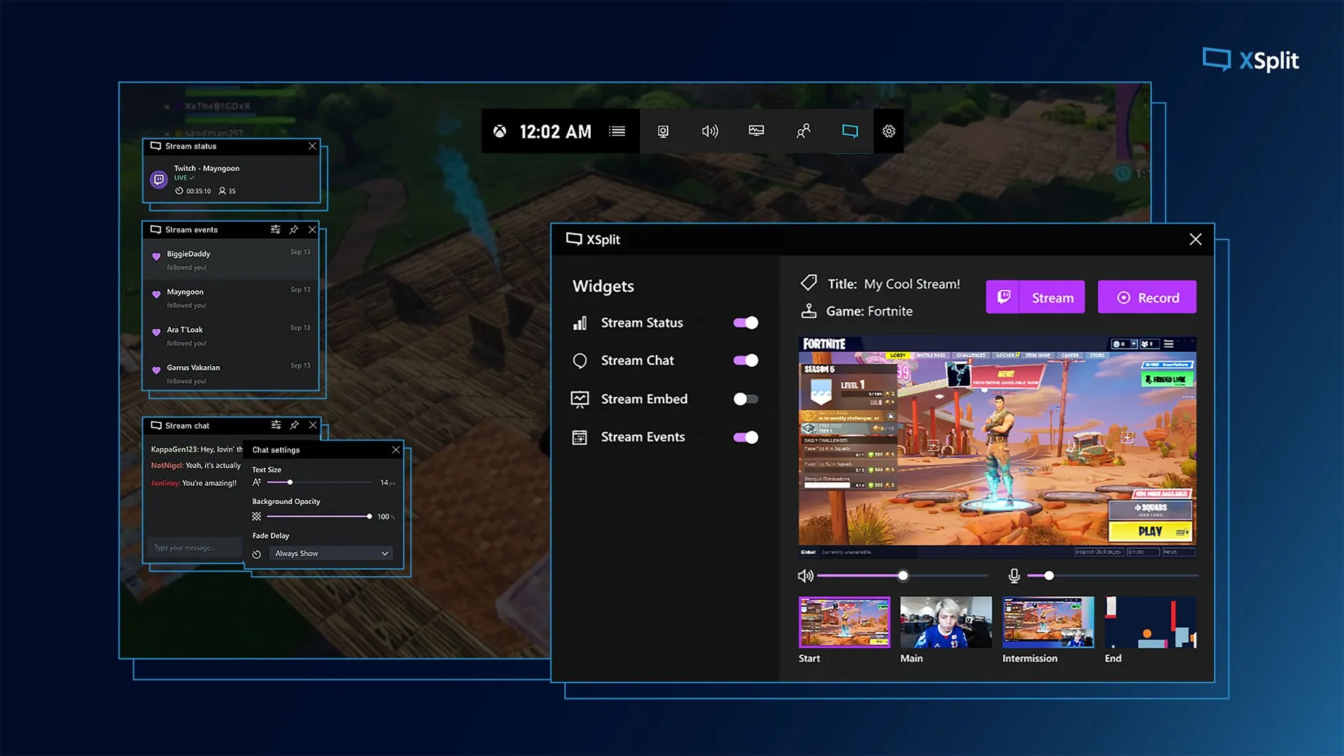Pin the Stream events overlay

(x=294, y=229)
